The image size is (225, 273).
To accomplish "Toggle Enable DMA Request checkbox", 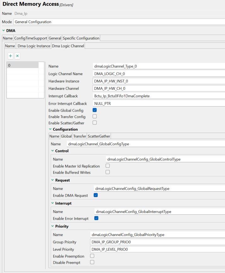I will (96, 195).
